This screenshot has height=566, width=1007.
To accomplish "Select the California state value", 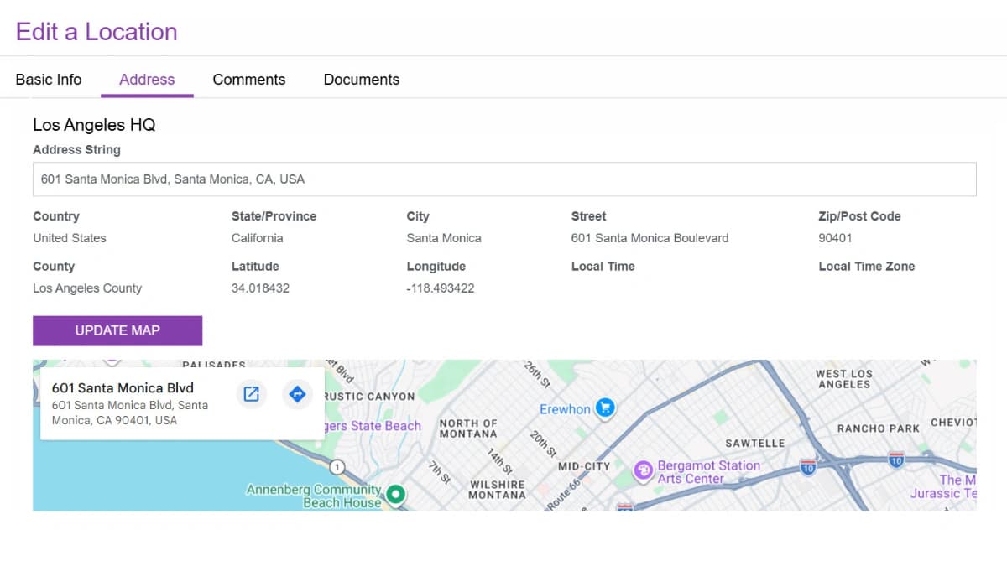I will click(x=258, y=238).
